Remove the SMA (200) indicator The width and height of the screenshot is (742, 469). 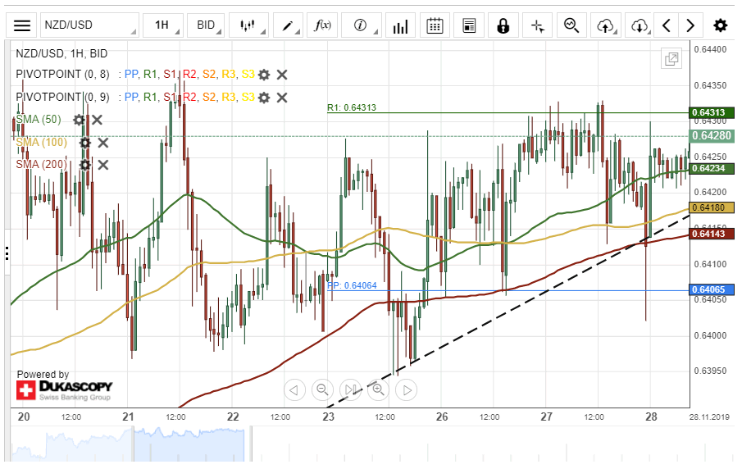[103, 165]
